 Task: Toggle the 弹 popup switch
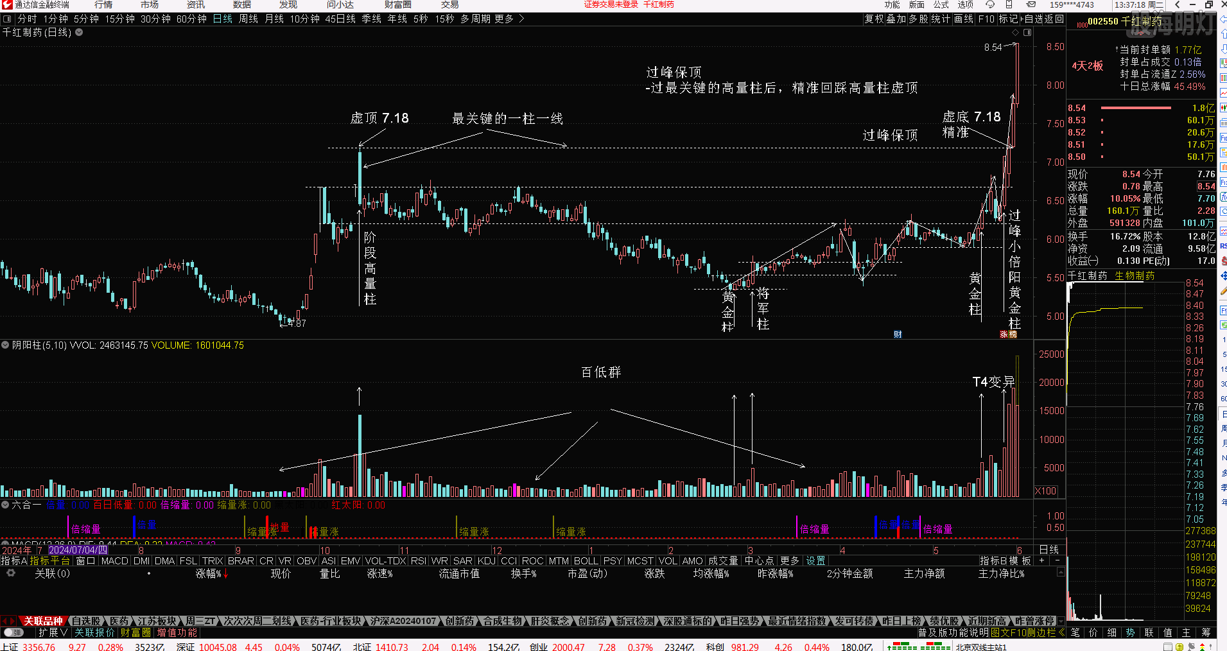pos(13,632)
